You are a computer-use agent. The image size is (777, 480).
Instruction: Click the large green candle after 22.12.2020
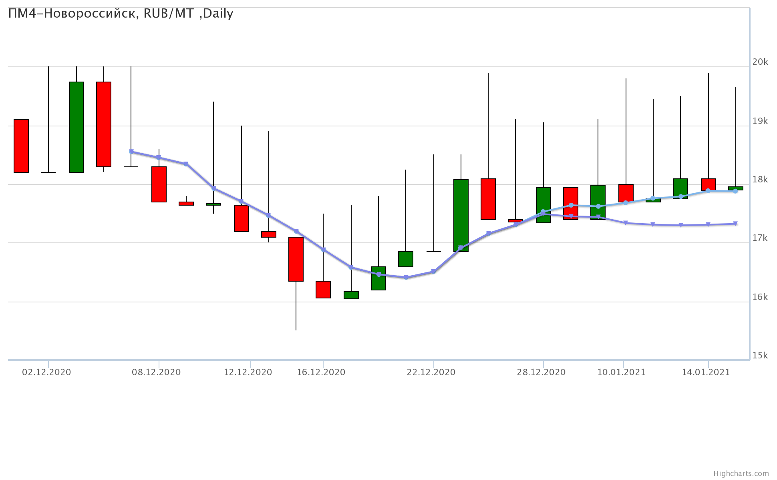[x=461, y=216]
